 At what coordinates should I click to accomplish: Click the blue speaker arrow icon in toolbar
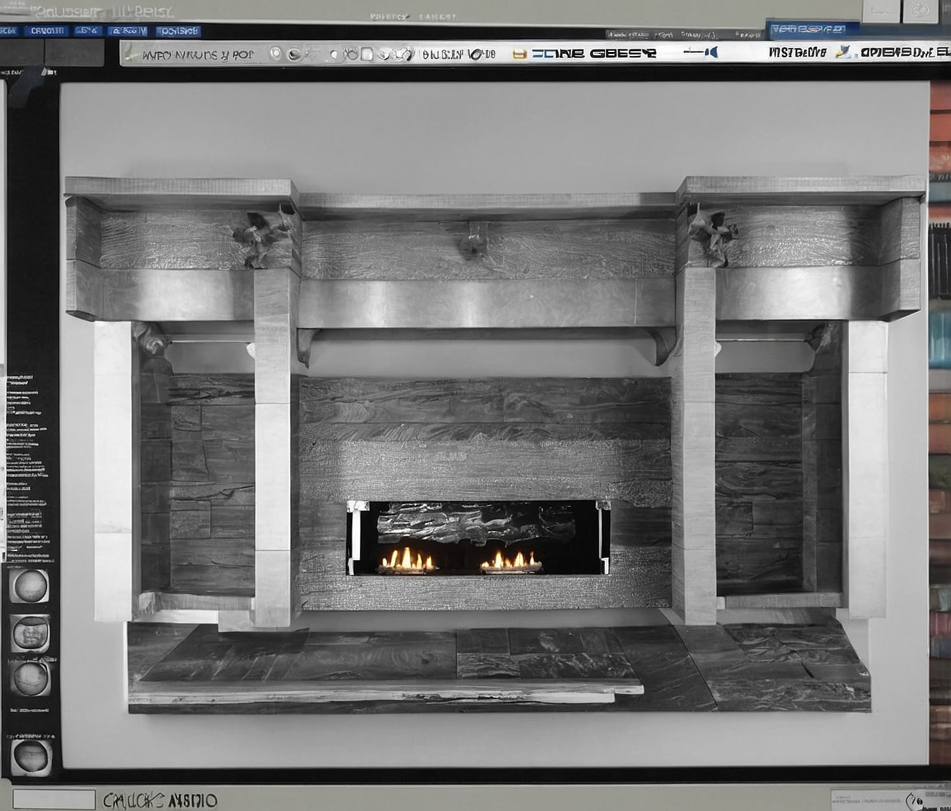(x=711, y=53)
